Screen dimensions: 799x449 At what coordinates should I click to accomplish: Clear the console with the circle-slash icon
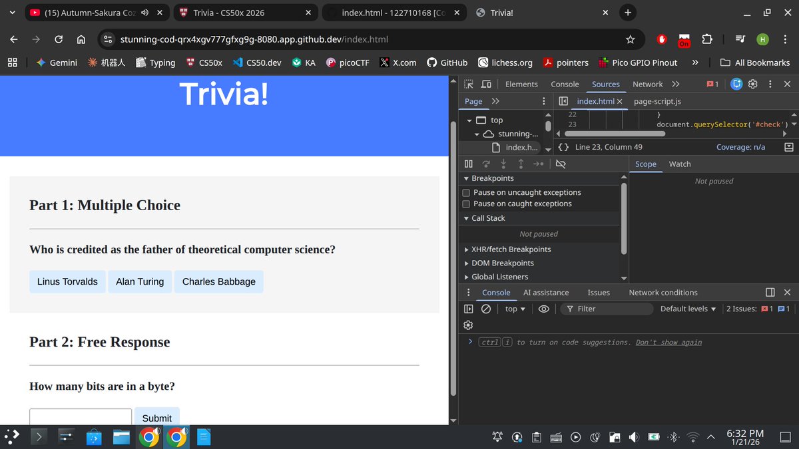point(486,309)
